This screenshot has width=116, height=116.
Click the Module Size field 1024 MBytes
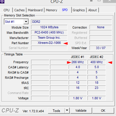49,27
